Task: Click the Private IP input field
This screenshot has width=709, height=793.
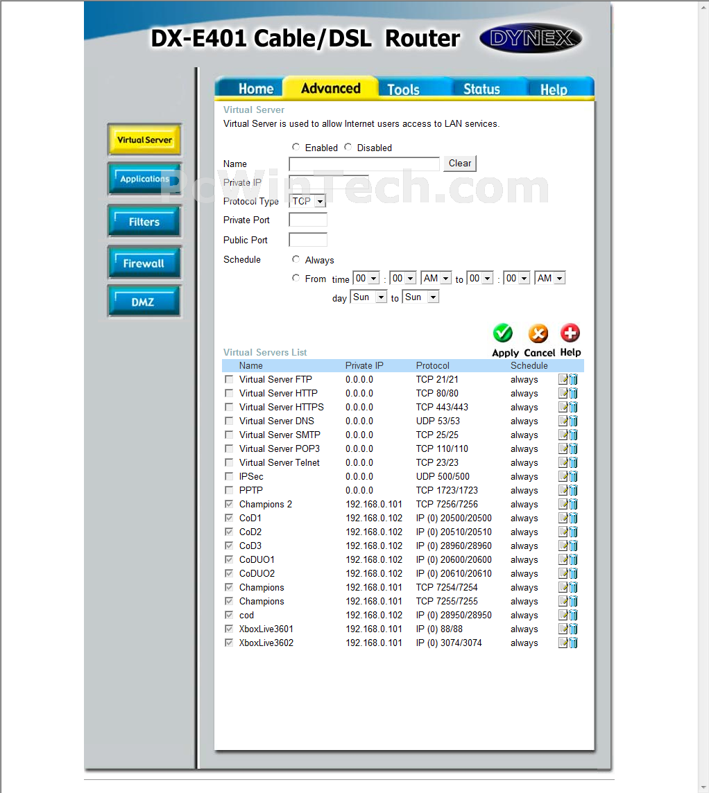Action: (329, 182)
